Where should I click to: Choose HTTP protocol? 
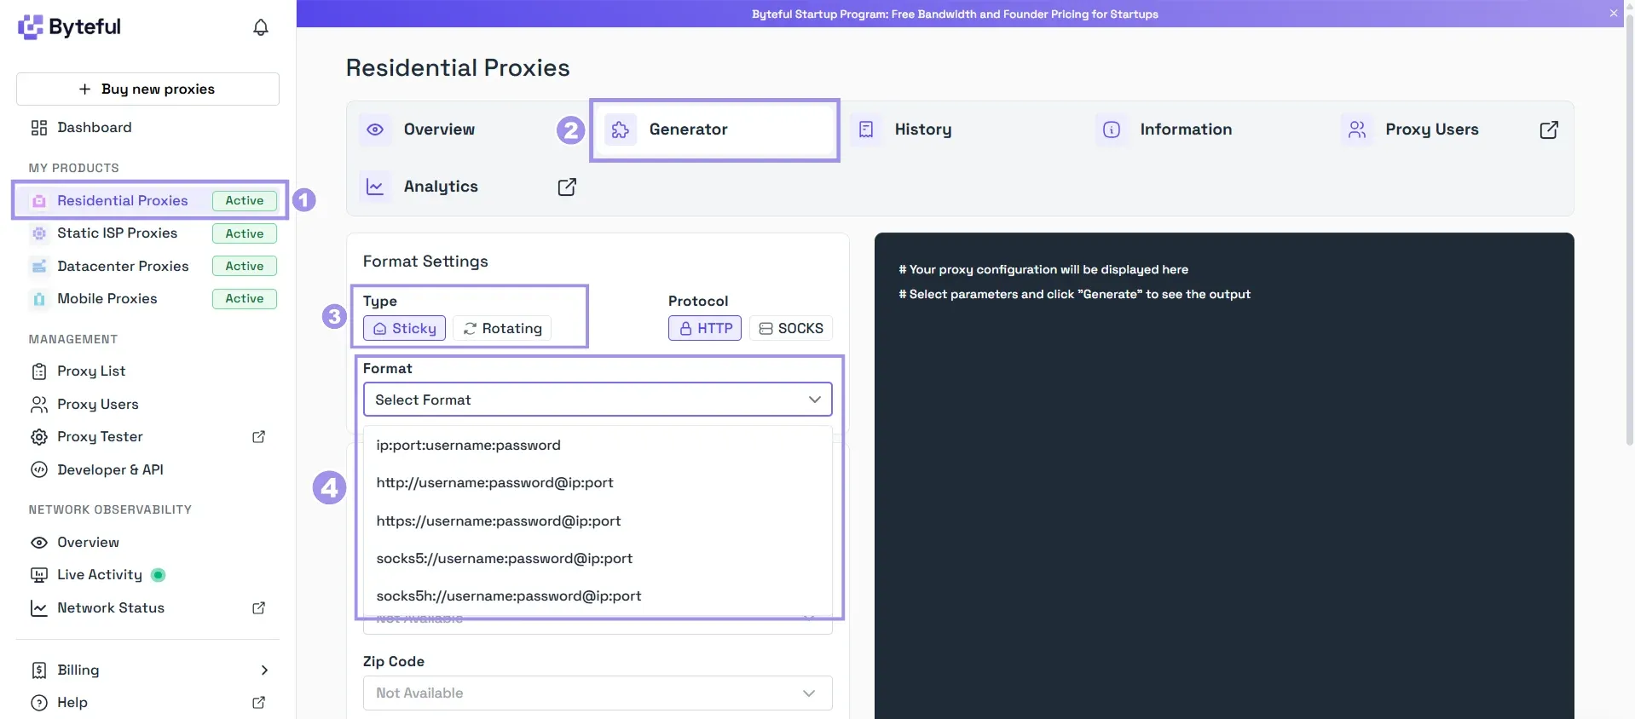[705, 328]
